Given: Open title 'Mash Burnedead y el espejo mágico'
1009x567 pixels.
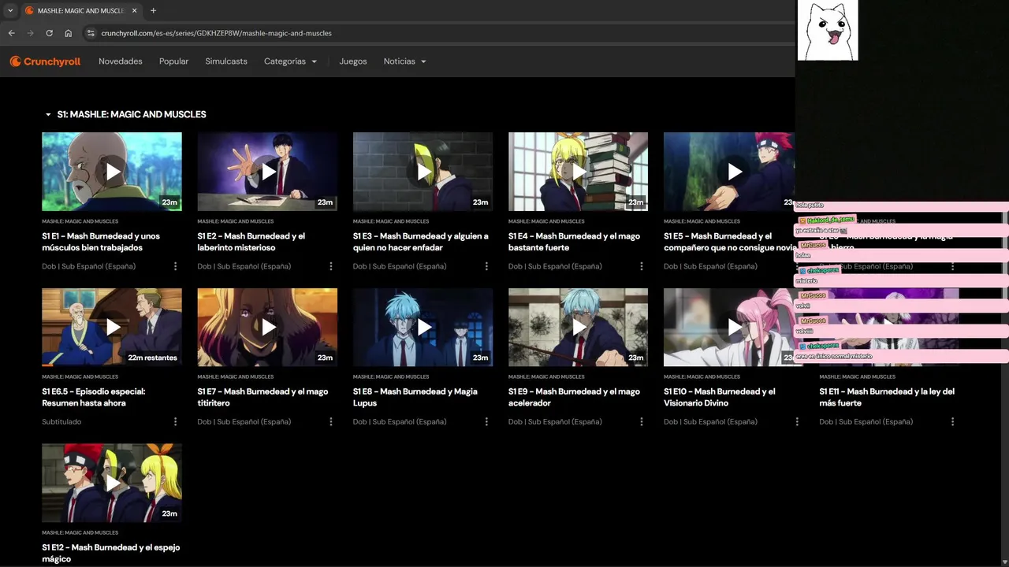Looking at the screenshot, I should [x=111, y=553].
